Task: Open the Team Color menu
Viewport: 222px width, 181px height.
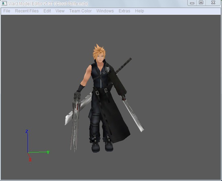Action: (x=80, y=11)
